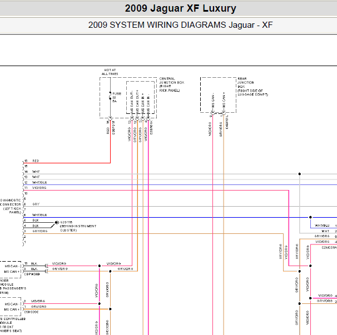This screenshot has height=335, width=337.
Task: Click the "MS CAN OUT -" terminal label
Action: point(132,101)
